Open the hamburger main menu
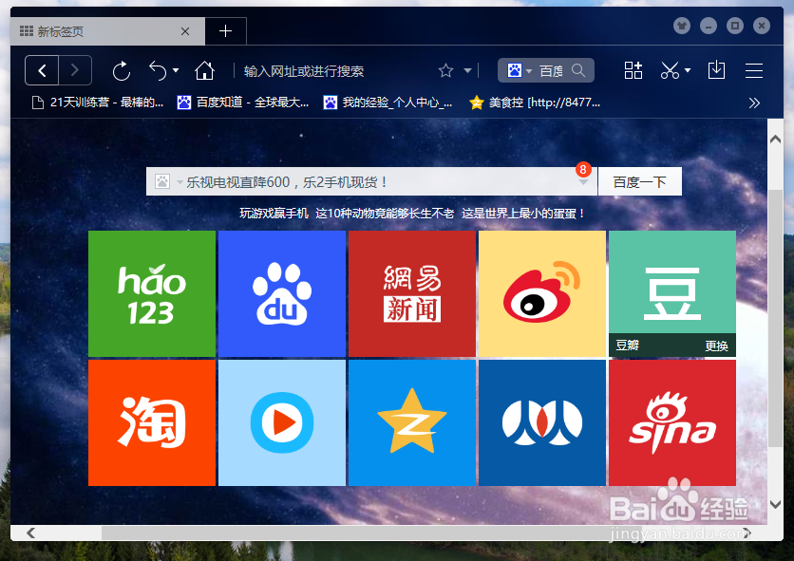Viewport: 794px width, 561px height. coord(754,70)
